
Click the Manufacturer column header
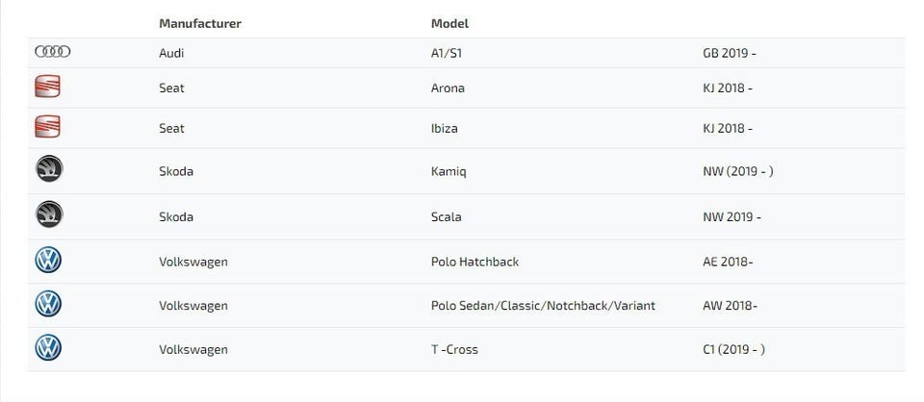(x=200, y=23)
